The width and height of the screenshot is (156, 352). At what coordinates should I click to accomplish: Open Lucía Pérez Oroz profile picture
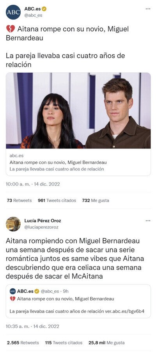point(13,224)
